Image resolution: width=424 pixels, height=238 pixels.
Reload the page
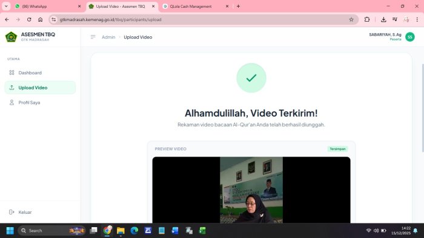(x=29, y=19)
